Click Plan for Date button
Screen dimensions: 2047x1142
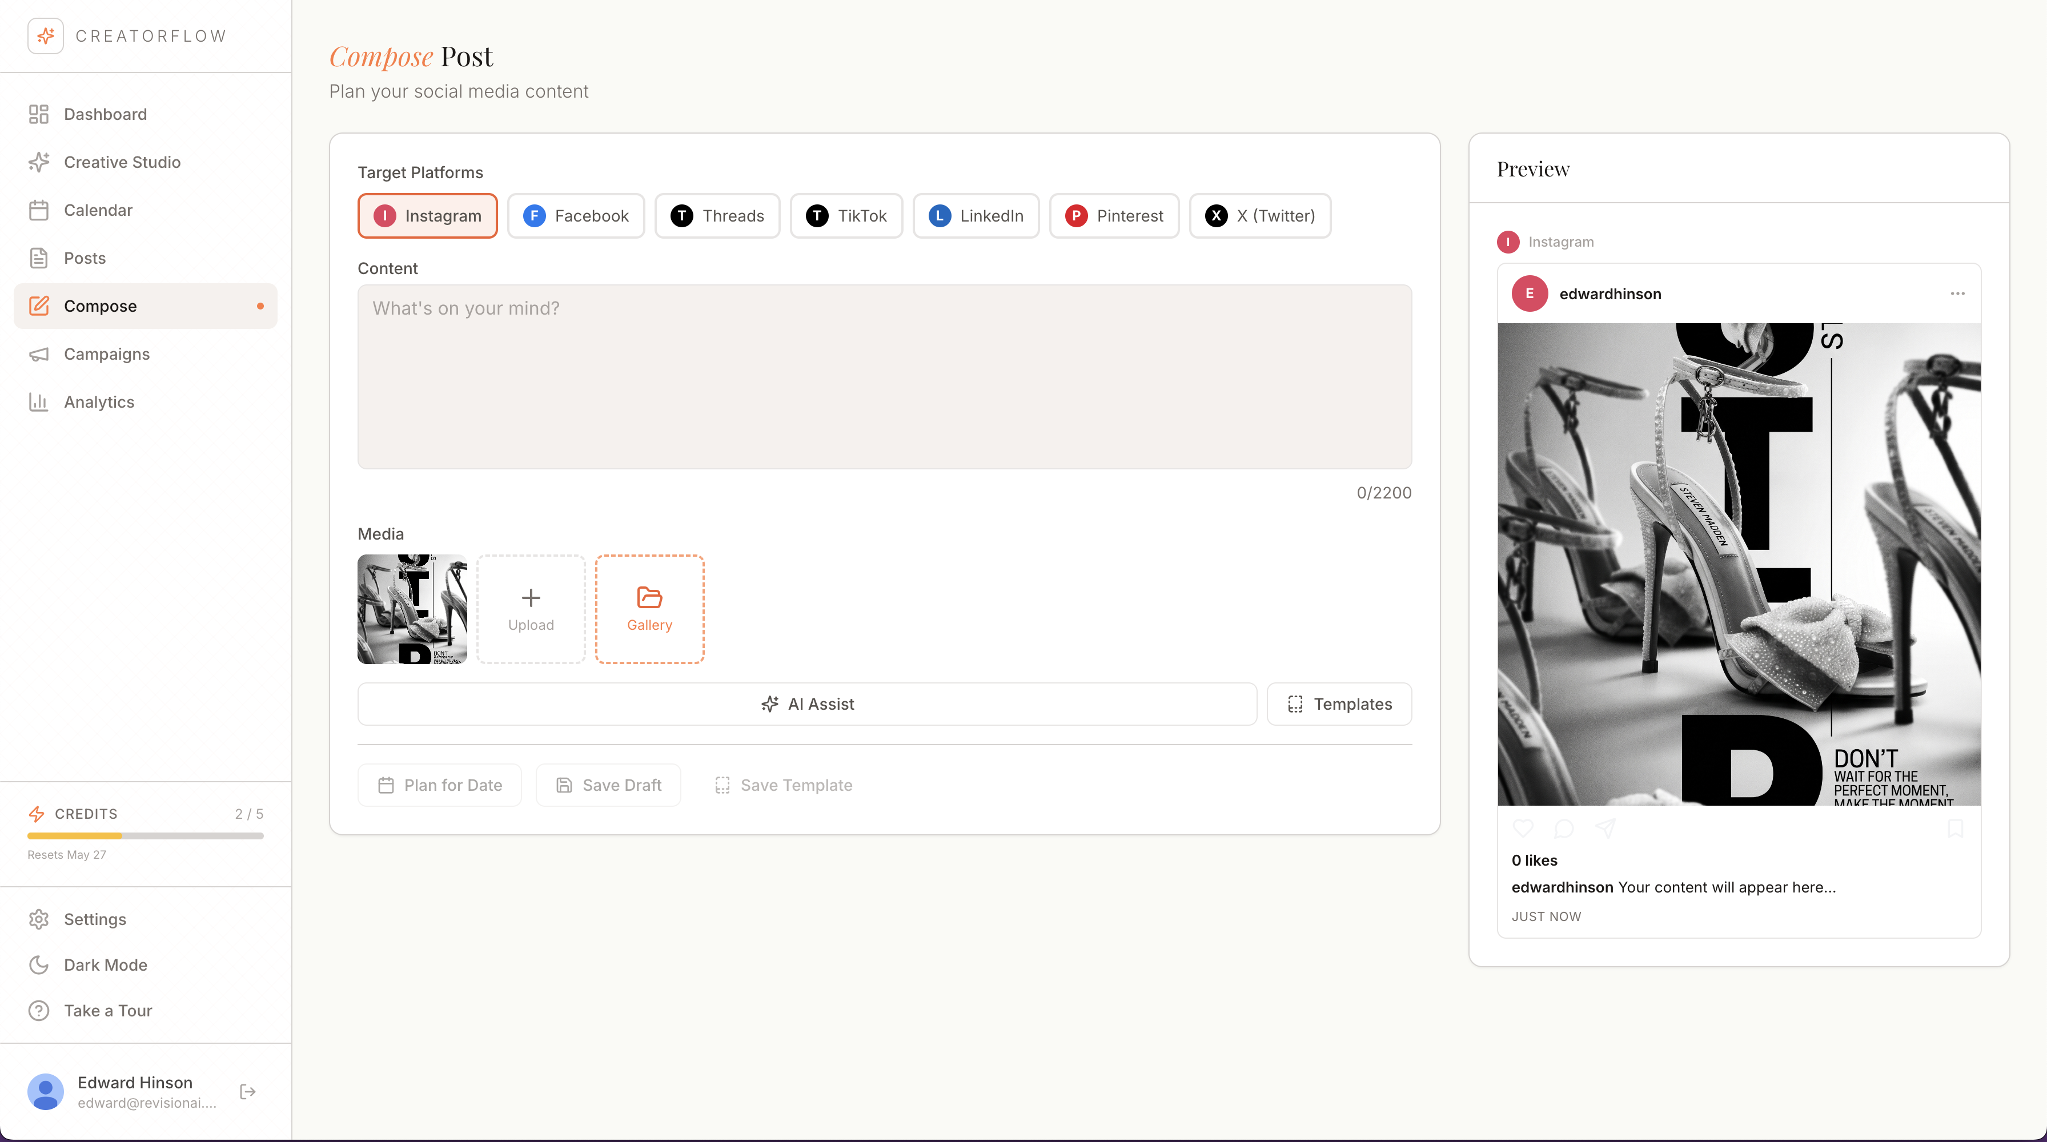click(439, 786)
